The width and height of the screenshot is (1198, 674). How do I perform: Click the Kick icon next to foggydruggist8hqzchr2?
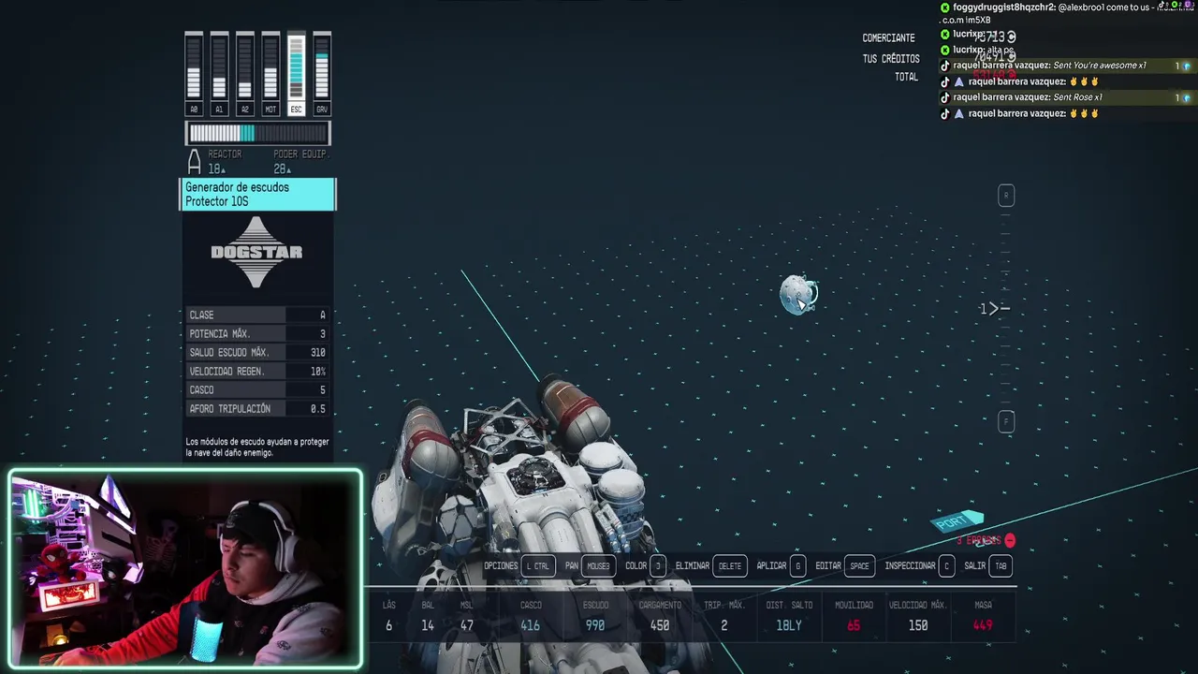coord(945,7)
